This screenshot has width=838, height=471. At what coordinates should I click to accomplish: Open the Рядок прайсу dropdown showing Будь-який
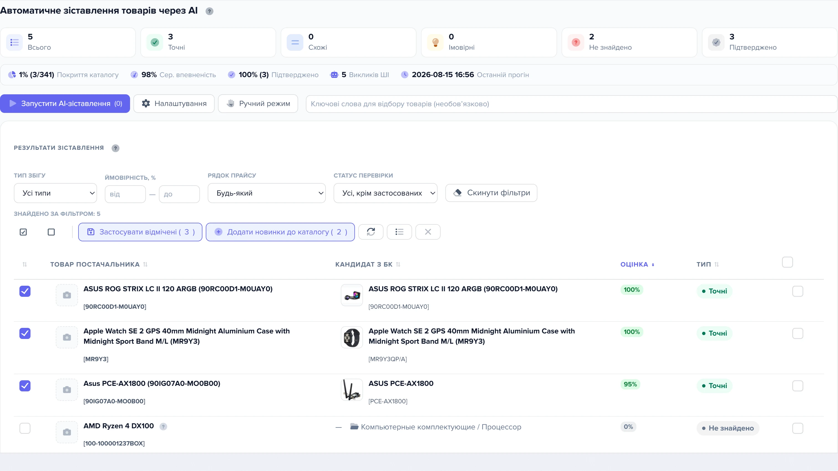pos(267,193)
